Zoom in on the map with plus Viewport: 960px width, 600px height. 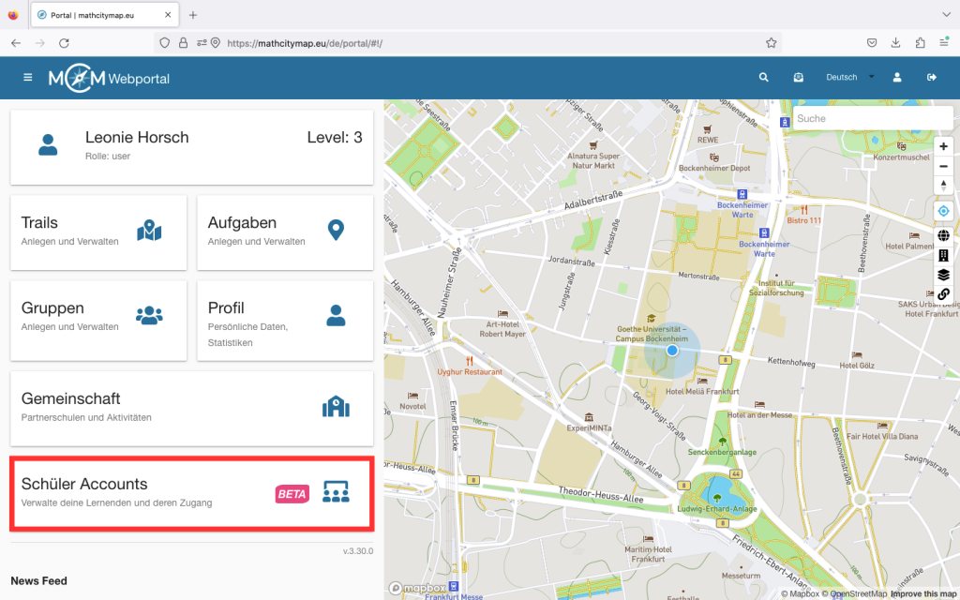[943, 146]
